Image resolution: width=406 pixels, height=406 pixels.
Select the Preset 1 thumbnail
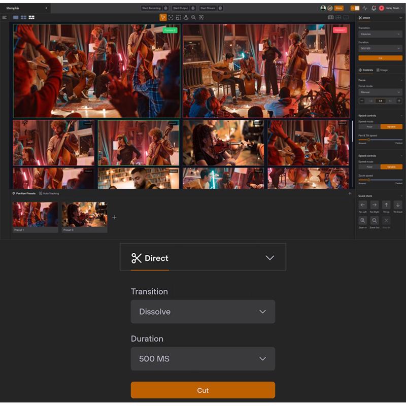pyautogui.click(x=36, y=217)
